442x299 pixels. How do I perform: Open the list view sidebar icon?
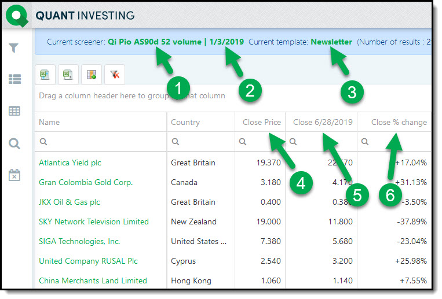[x=15, y=79]
